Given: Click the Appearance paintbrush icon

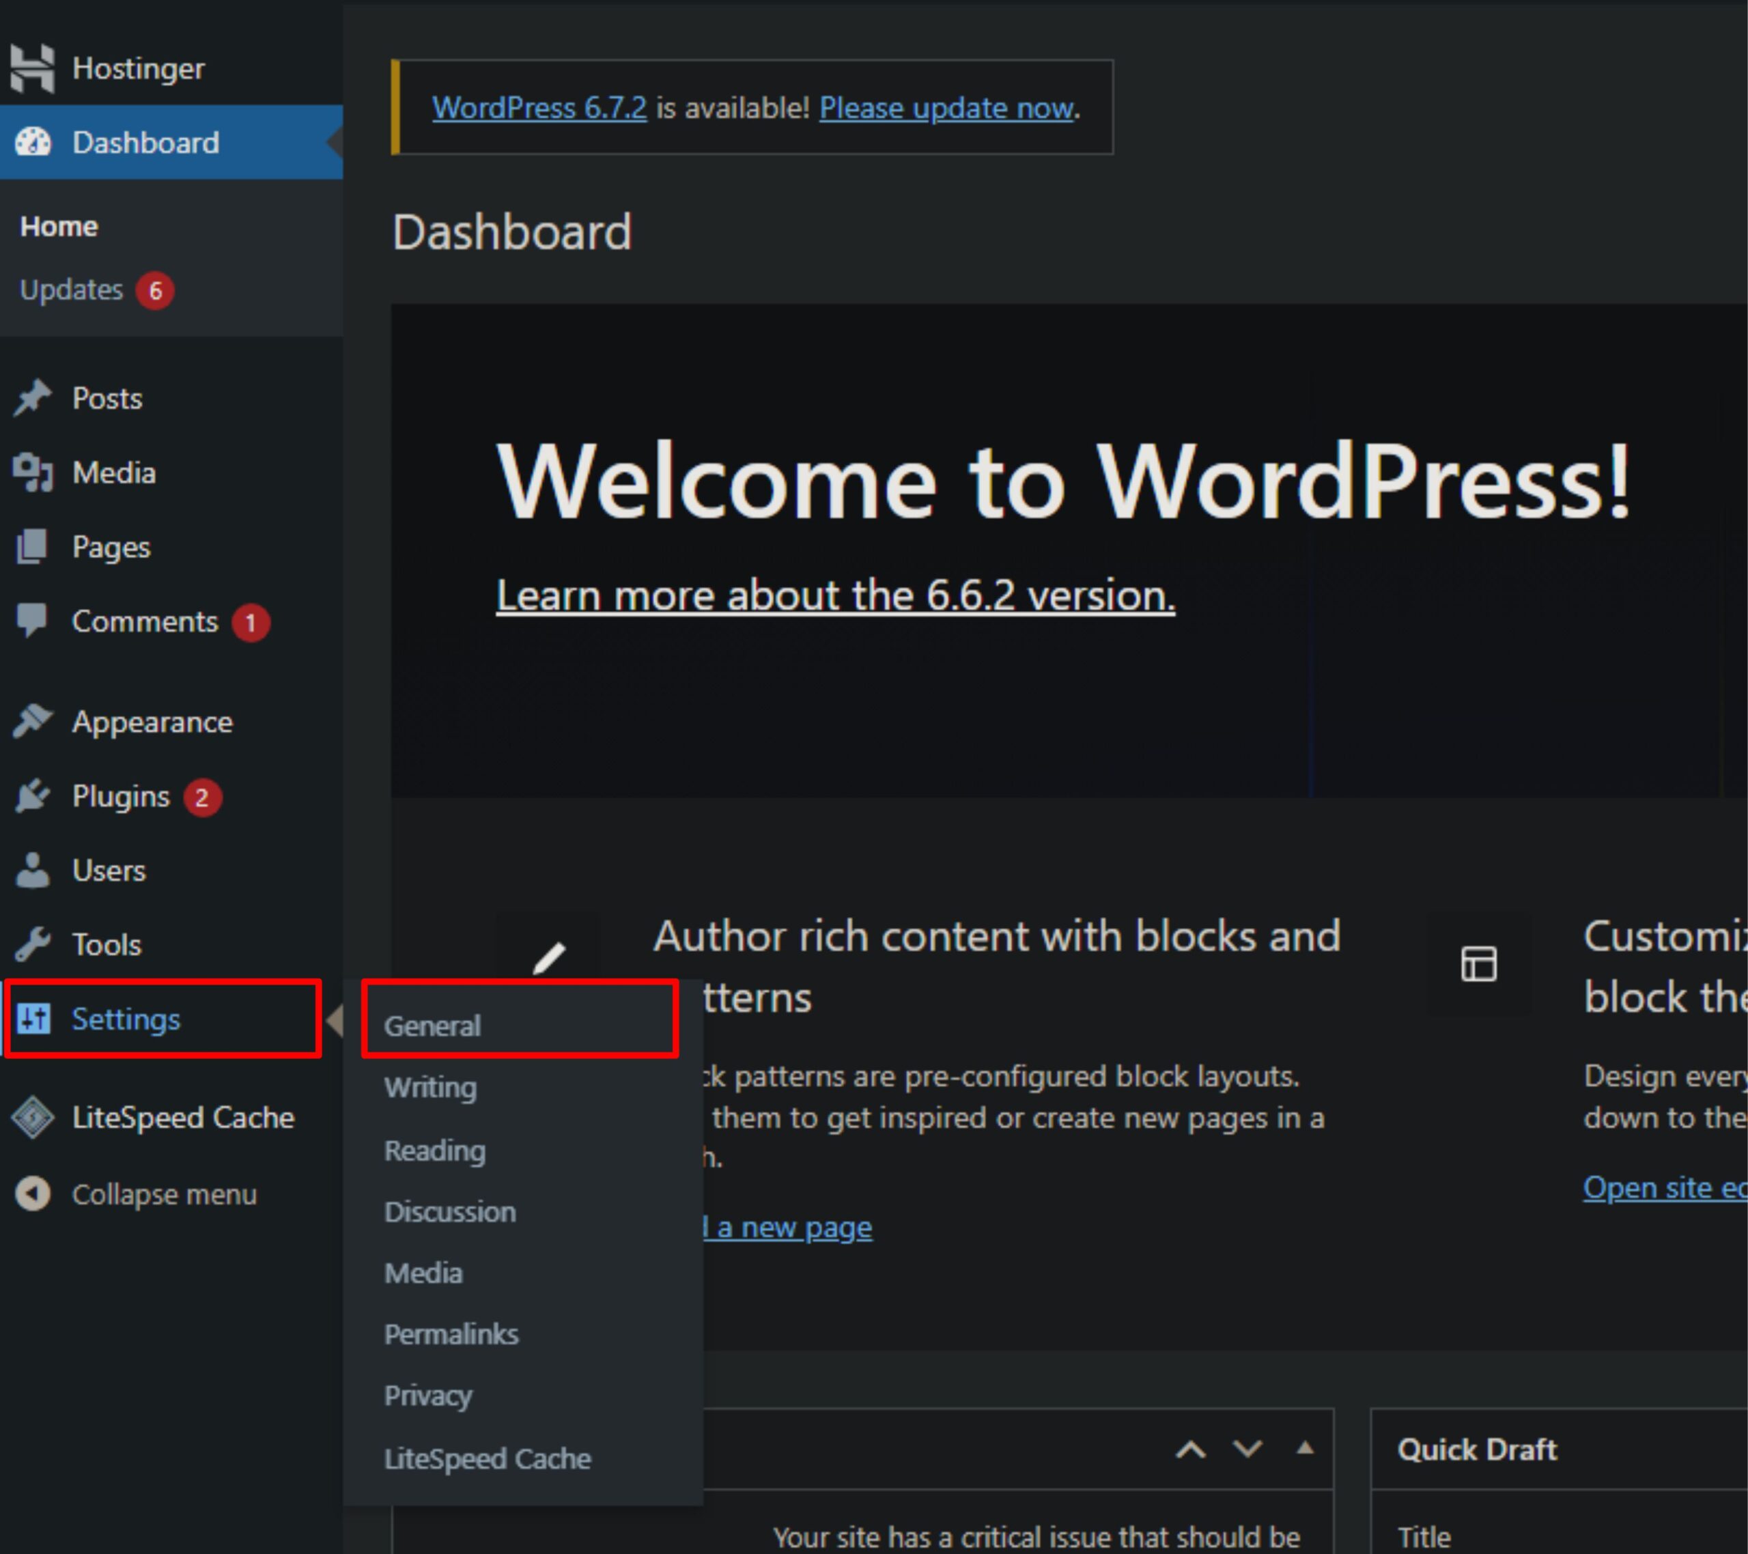Looking at the screenshot, I should pyautogui.click(x=33, y=721).
